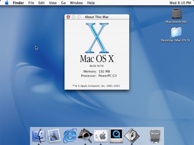The image size is (194, 145).
Task: Open the View menu
Action: point(53,3)
